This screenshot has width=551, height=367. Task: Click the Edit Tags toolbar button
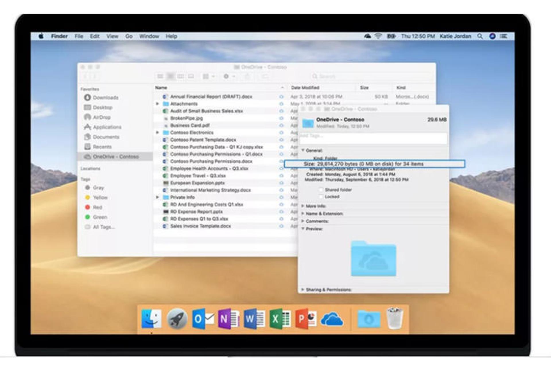pos(265,76)
